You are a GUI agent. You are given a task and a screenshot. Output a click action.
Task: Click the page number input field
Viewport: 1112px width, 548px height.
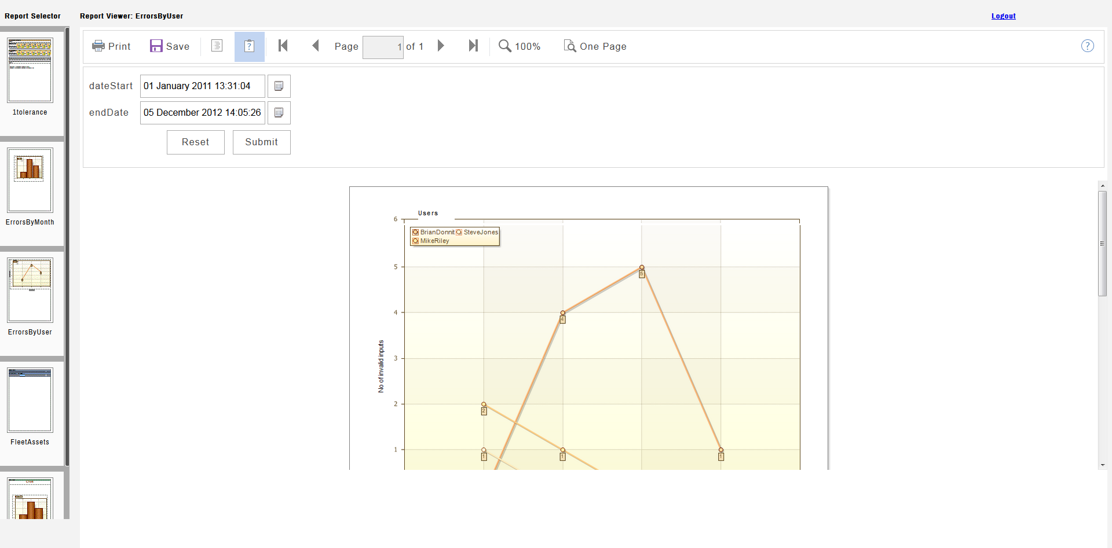coord(383,47)
